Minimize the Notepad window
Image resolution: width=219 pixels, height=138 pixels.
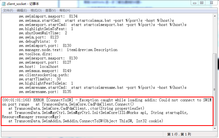coord(194,3)
